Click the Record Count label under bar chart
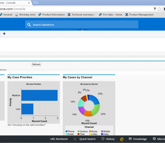 40,121
